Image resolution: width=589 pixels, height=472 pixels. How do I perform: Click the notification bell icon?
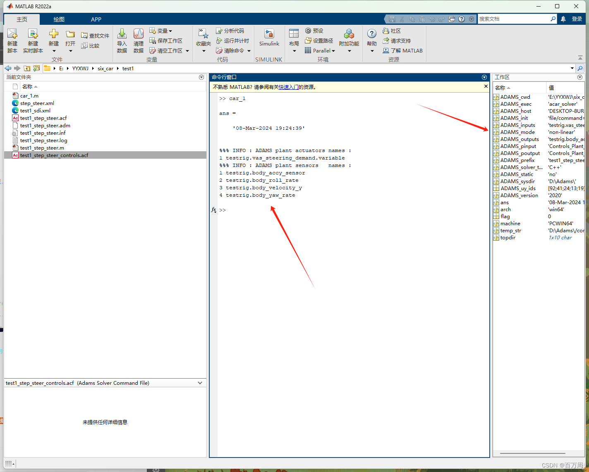(563, 19)
